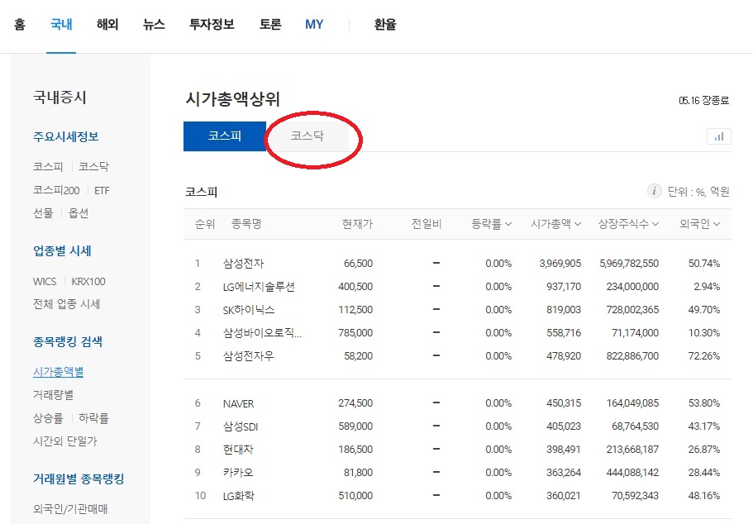This screenshot has height=524, width=753.
Task: Switch to the 코스닥 tab
Action: click(307, 136)
